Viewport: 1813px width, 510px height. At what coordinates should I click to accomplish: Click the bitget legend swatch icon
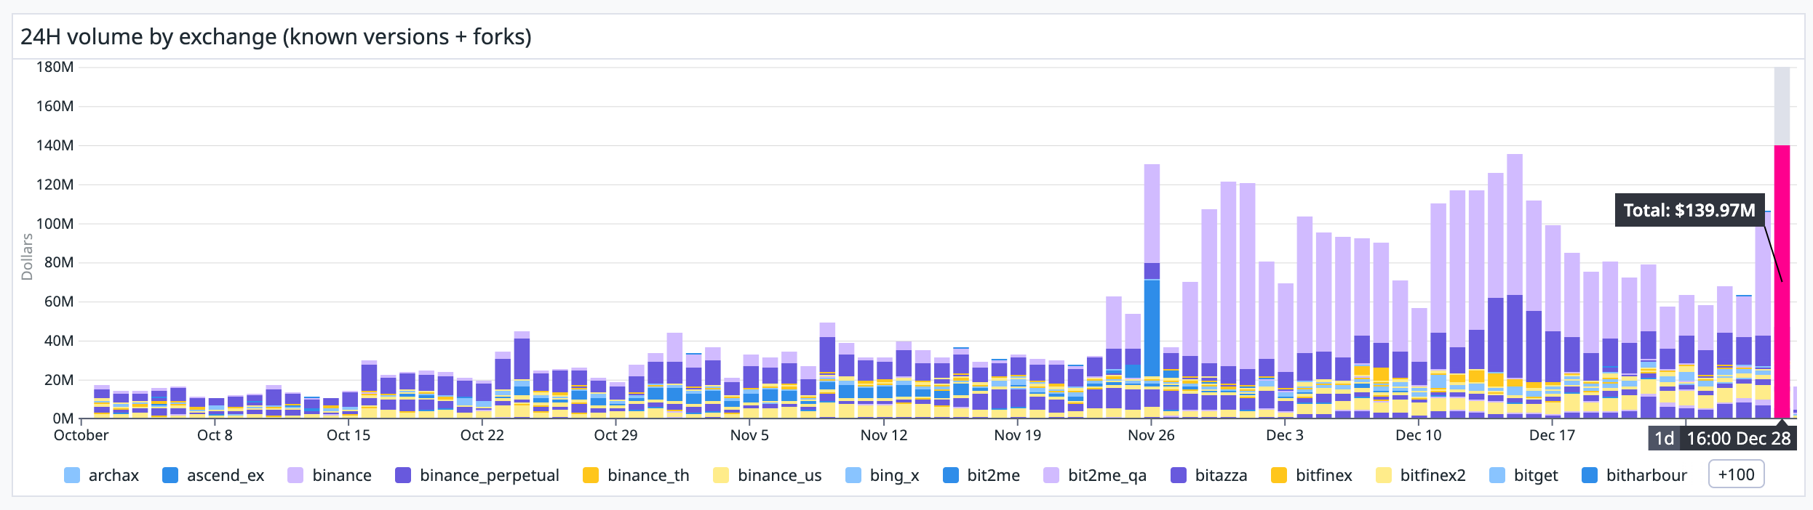click(1497, 475)
